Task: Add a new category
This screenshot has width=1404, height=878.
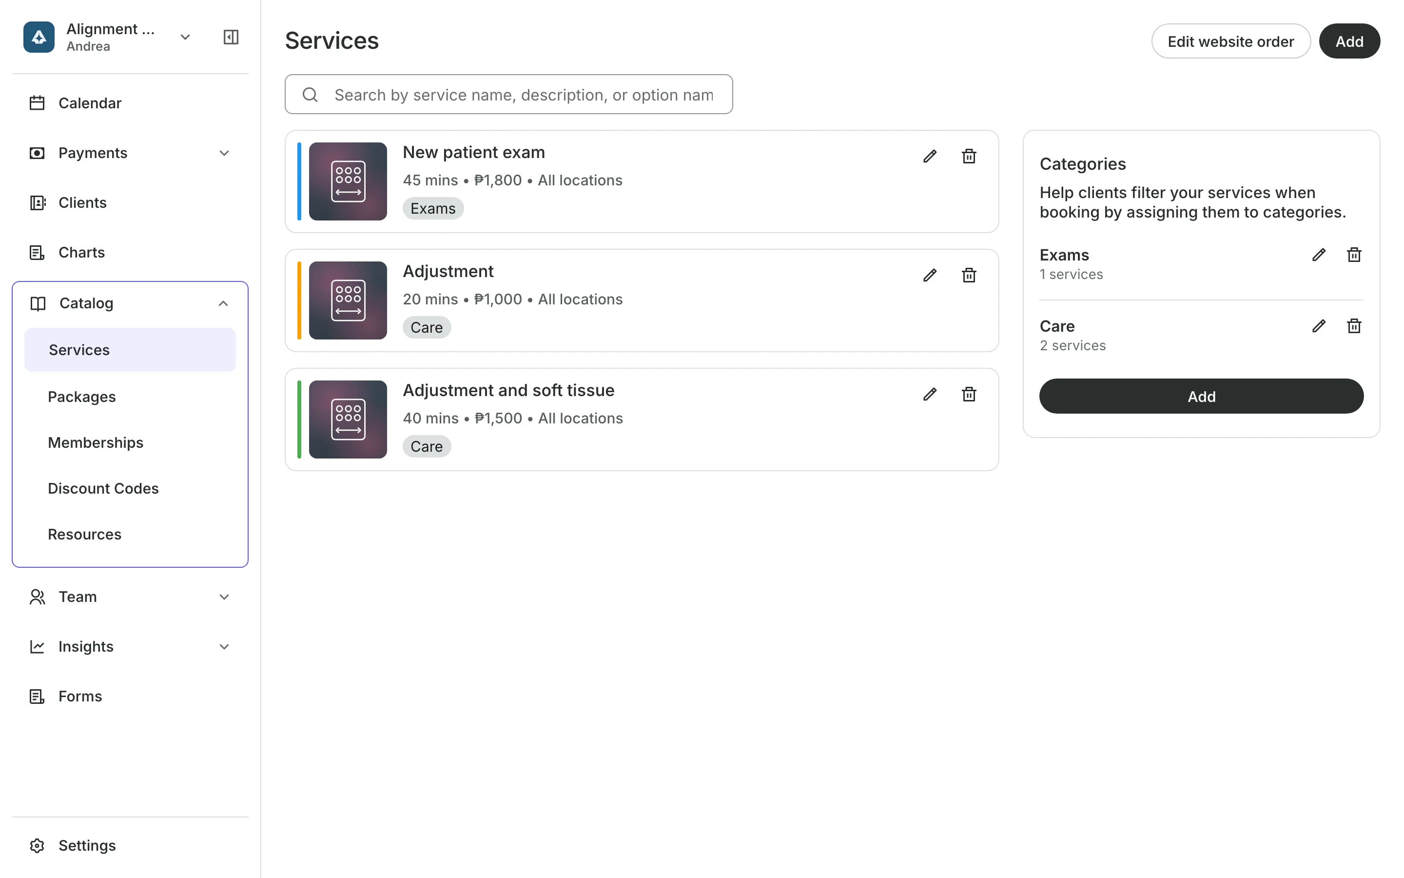Action: point(1201,397)
